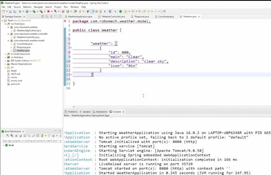This screenshot has width=271, height=175.
Task: Switch to Coordinate.java editor tab
Action: tap(165, 17)
